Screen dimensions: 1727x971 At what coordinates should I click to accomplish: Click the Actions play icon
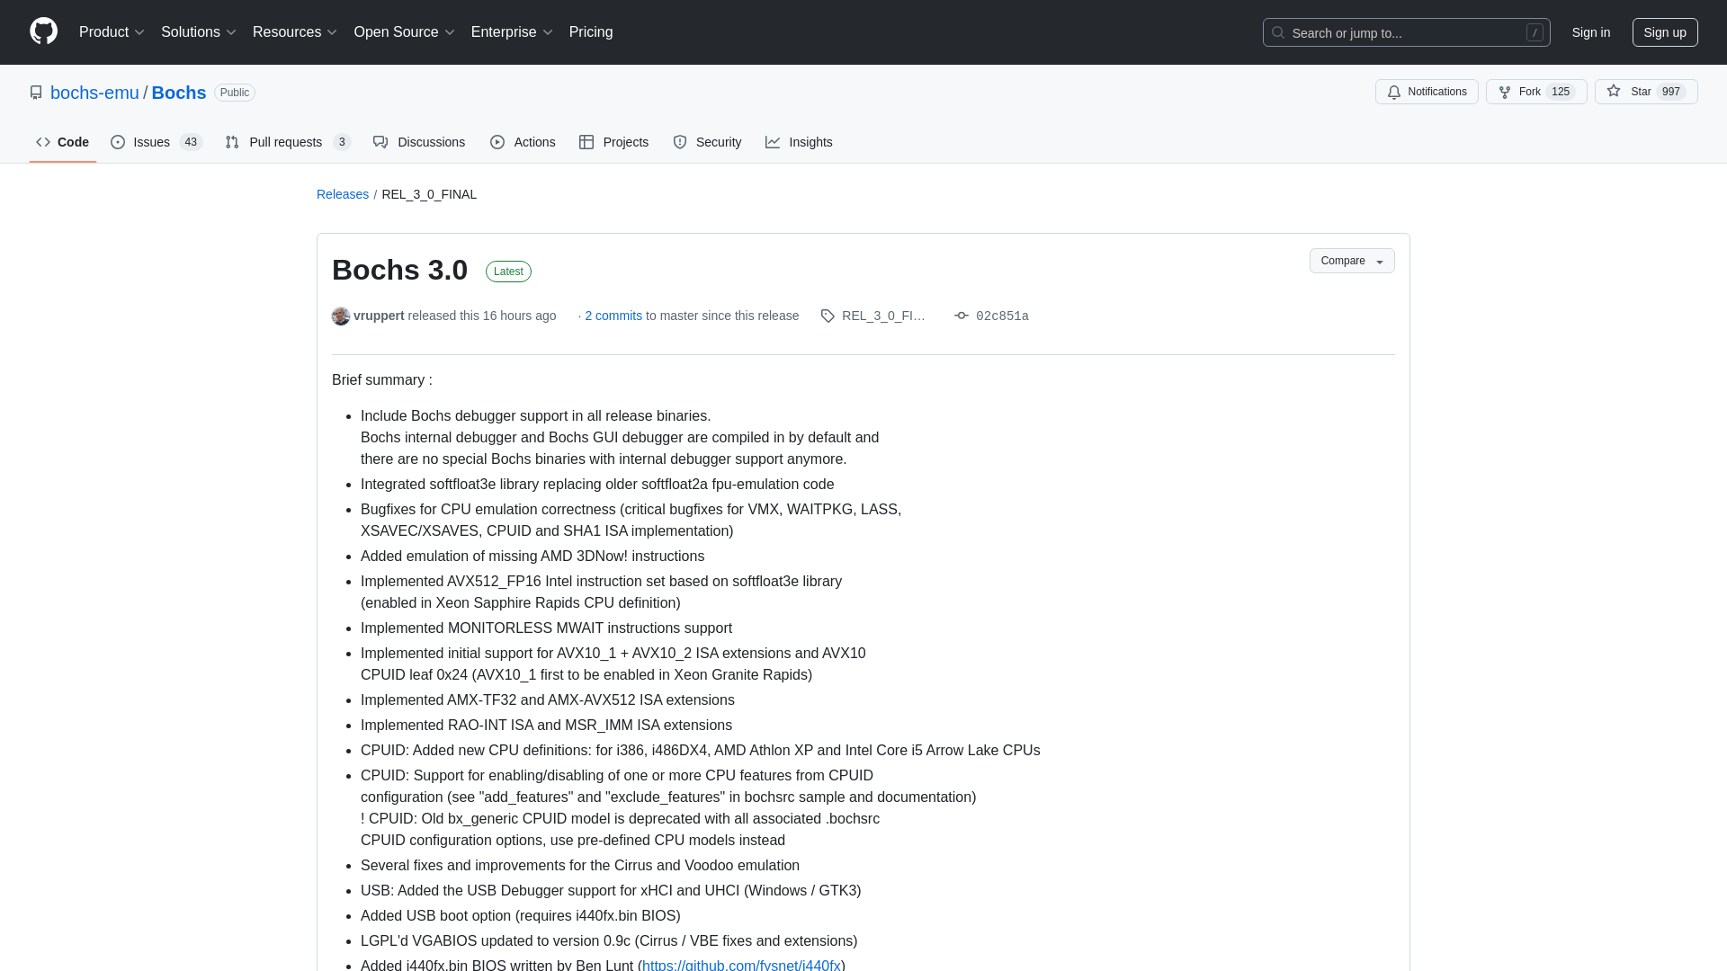coord(497,142)
